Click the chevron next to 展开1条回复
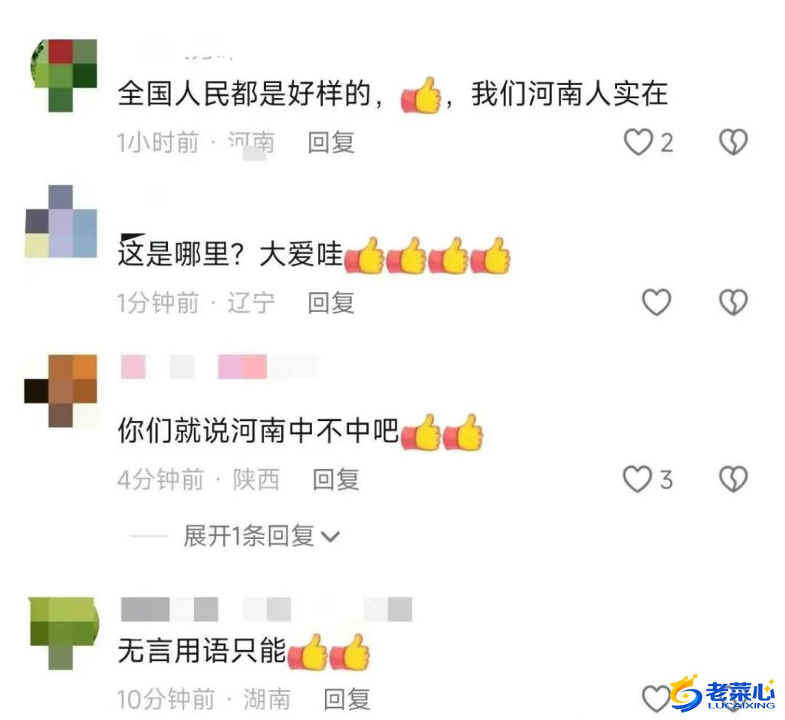 click(x=330, y=538)
